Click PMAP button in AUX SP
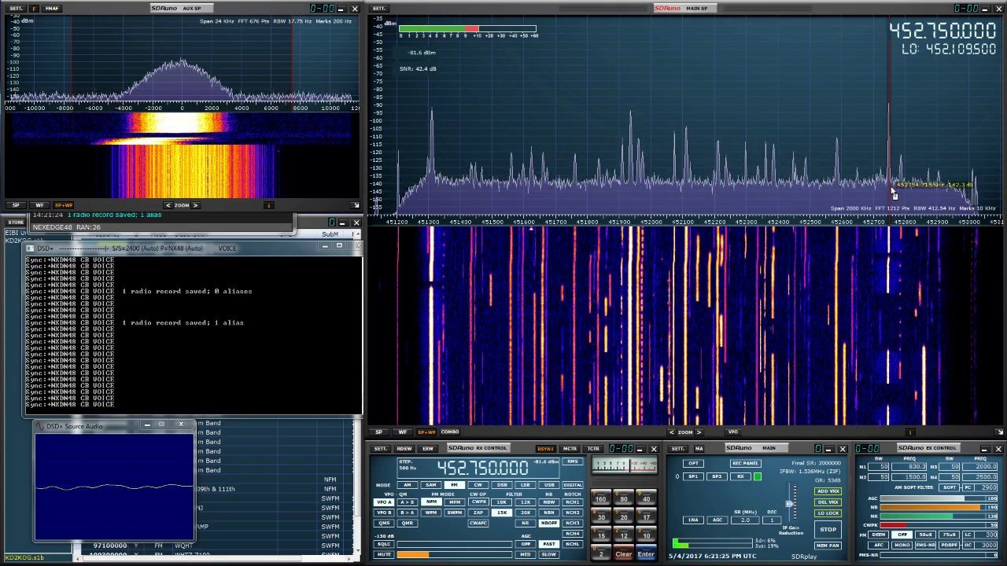 [x=52, y=9]
